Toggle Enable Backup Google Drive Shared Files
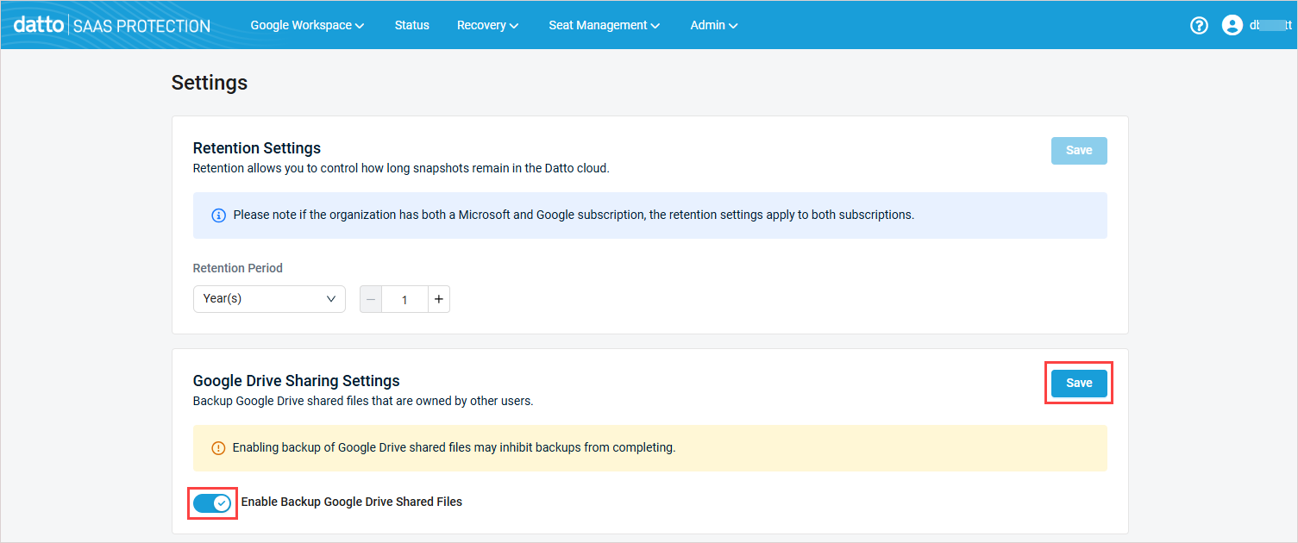The height and width of the screenshot is (543, 1298). (212, 502)
